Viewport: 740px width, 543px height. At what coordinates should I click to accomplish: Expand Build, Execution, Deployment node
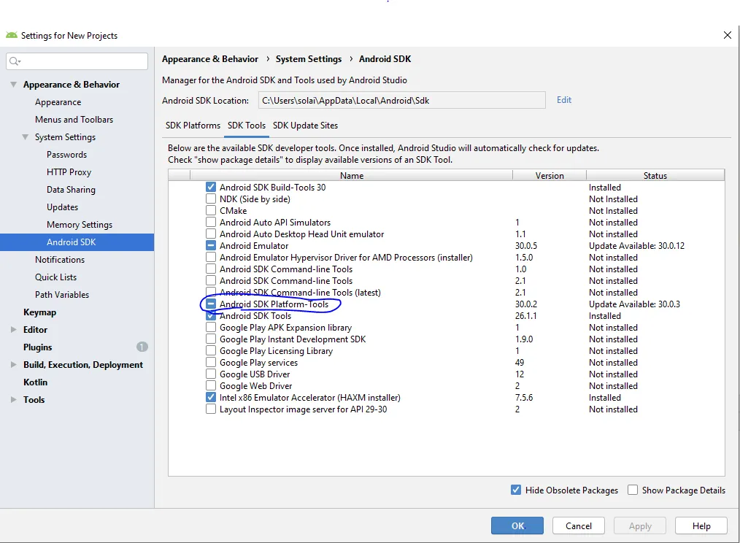pyautogui.click(x=14, y=364)
